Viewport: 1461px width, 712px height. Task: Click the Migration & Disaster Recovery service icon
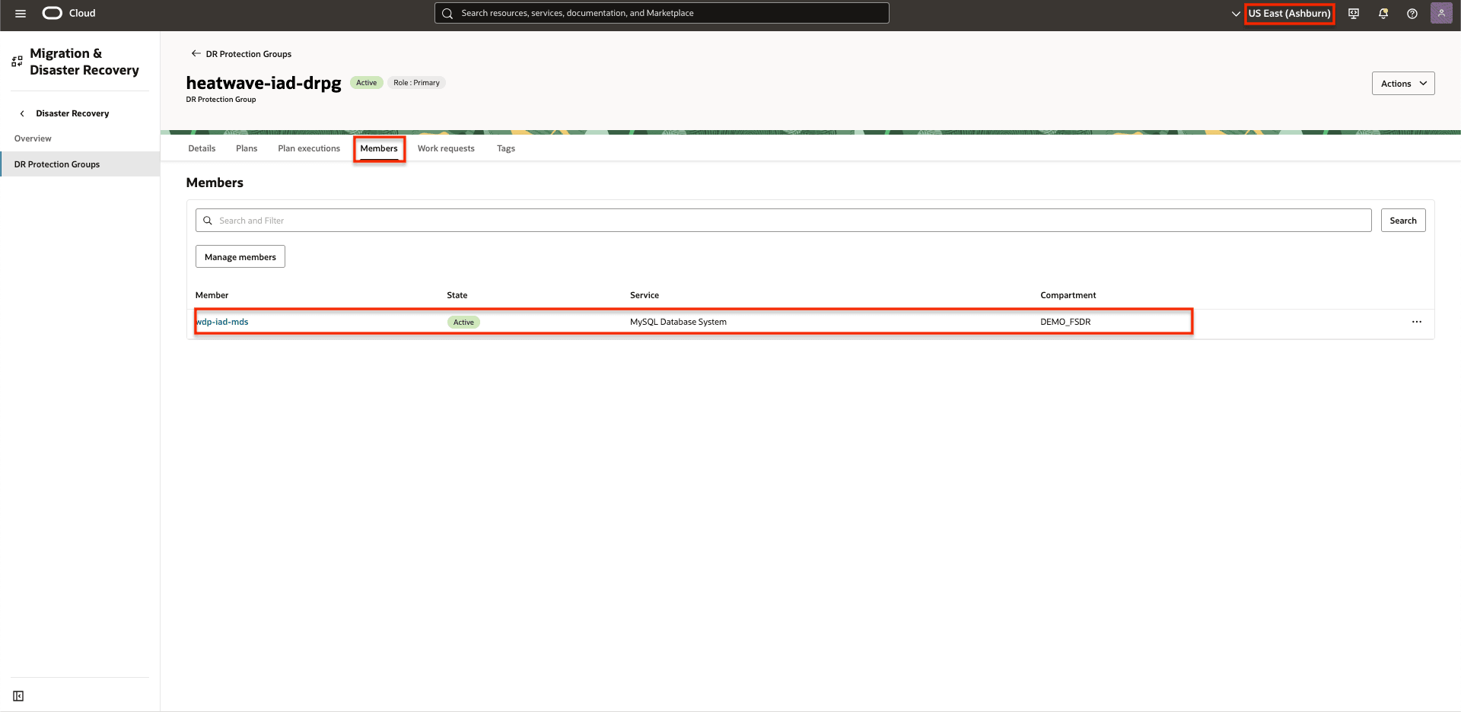[x=17, y=61]
